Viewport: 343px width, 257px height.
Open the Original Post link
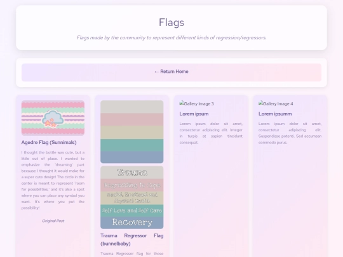click(x=53, y=221)
